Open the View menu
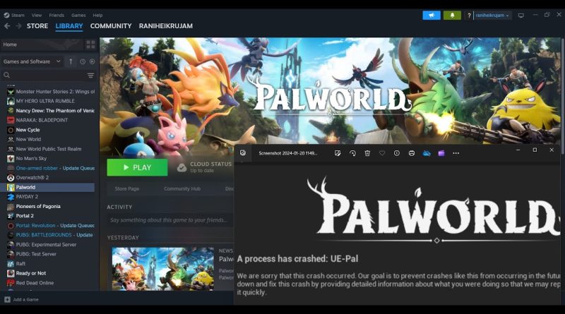 coord(37,15)
